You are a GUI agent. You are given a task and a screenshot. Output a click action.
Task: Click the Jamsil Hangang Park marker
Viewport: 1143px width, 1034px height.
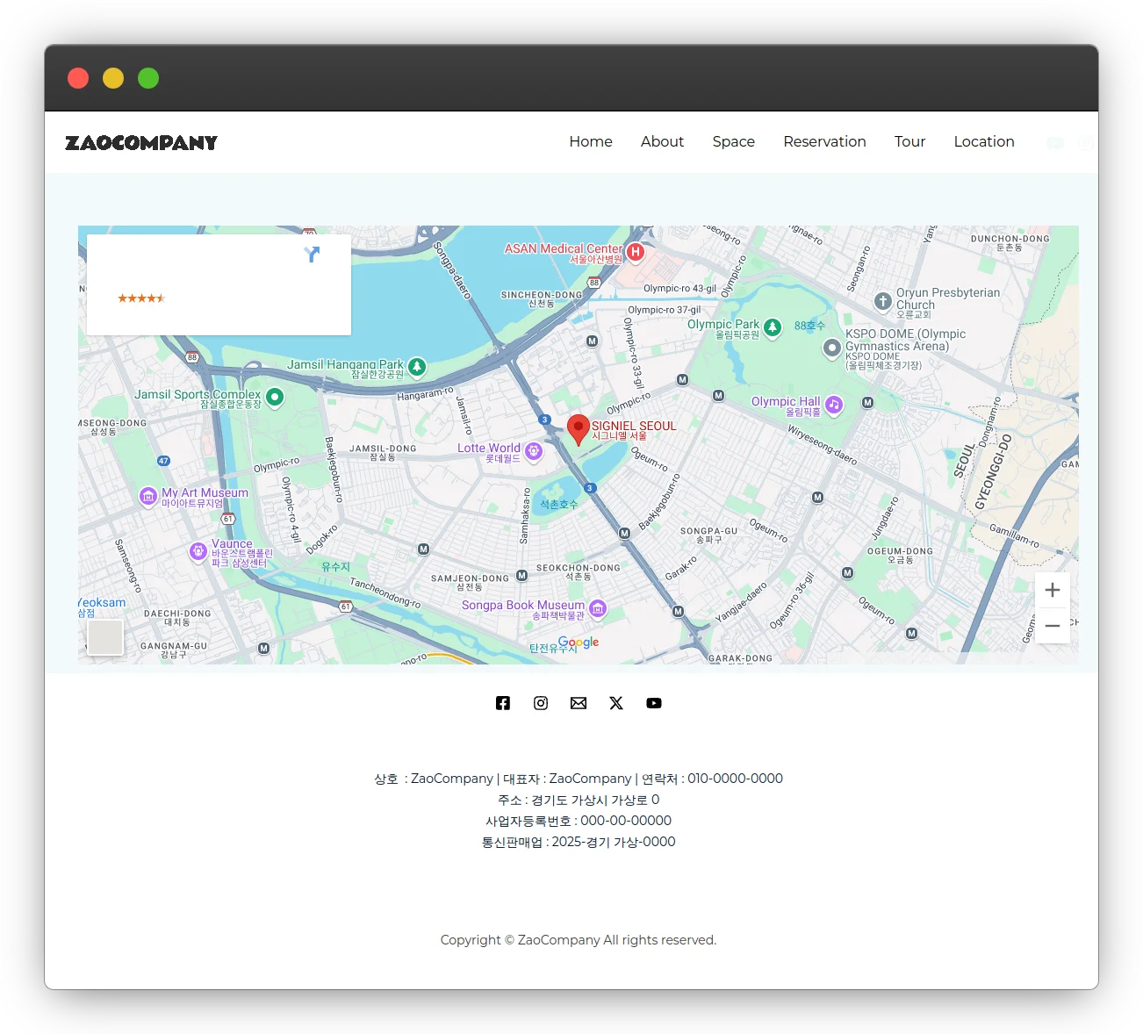417,367
